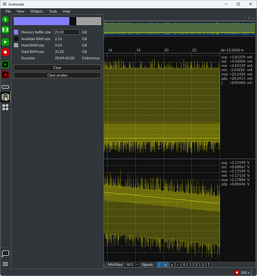Enable the power signal 'p' button

[172, 264]
